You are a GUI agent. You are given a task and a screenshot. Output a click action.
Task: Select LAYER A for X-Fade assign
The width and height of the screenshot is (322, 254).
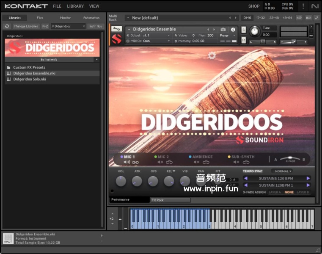tap(274, 192)
